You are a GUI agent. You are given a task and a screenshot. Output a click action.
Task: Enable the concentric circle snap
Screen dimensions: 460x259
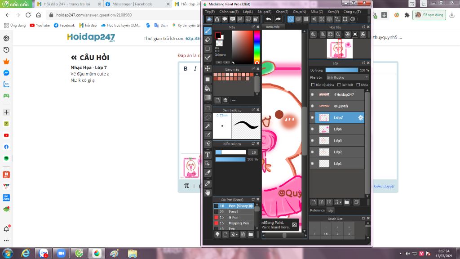pos(329,19)
